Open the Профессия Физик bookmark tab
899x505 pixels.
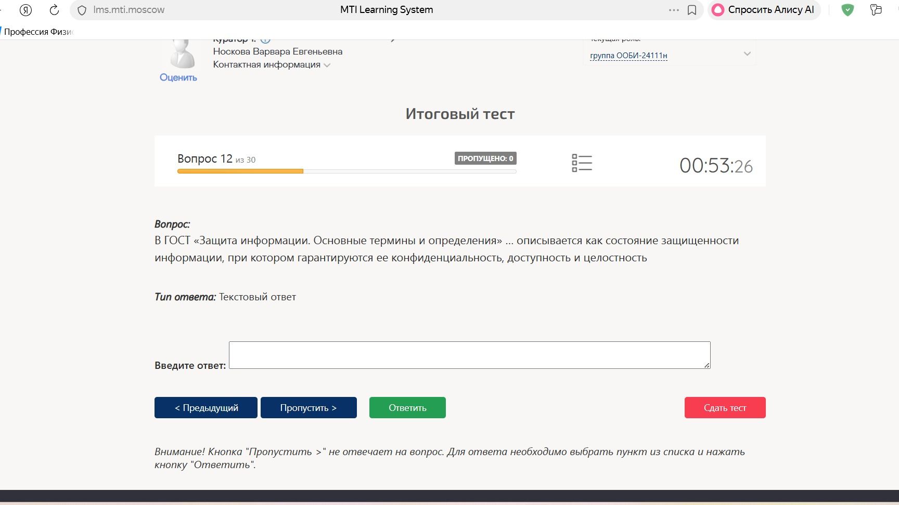(x=38, y=32)
